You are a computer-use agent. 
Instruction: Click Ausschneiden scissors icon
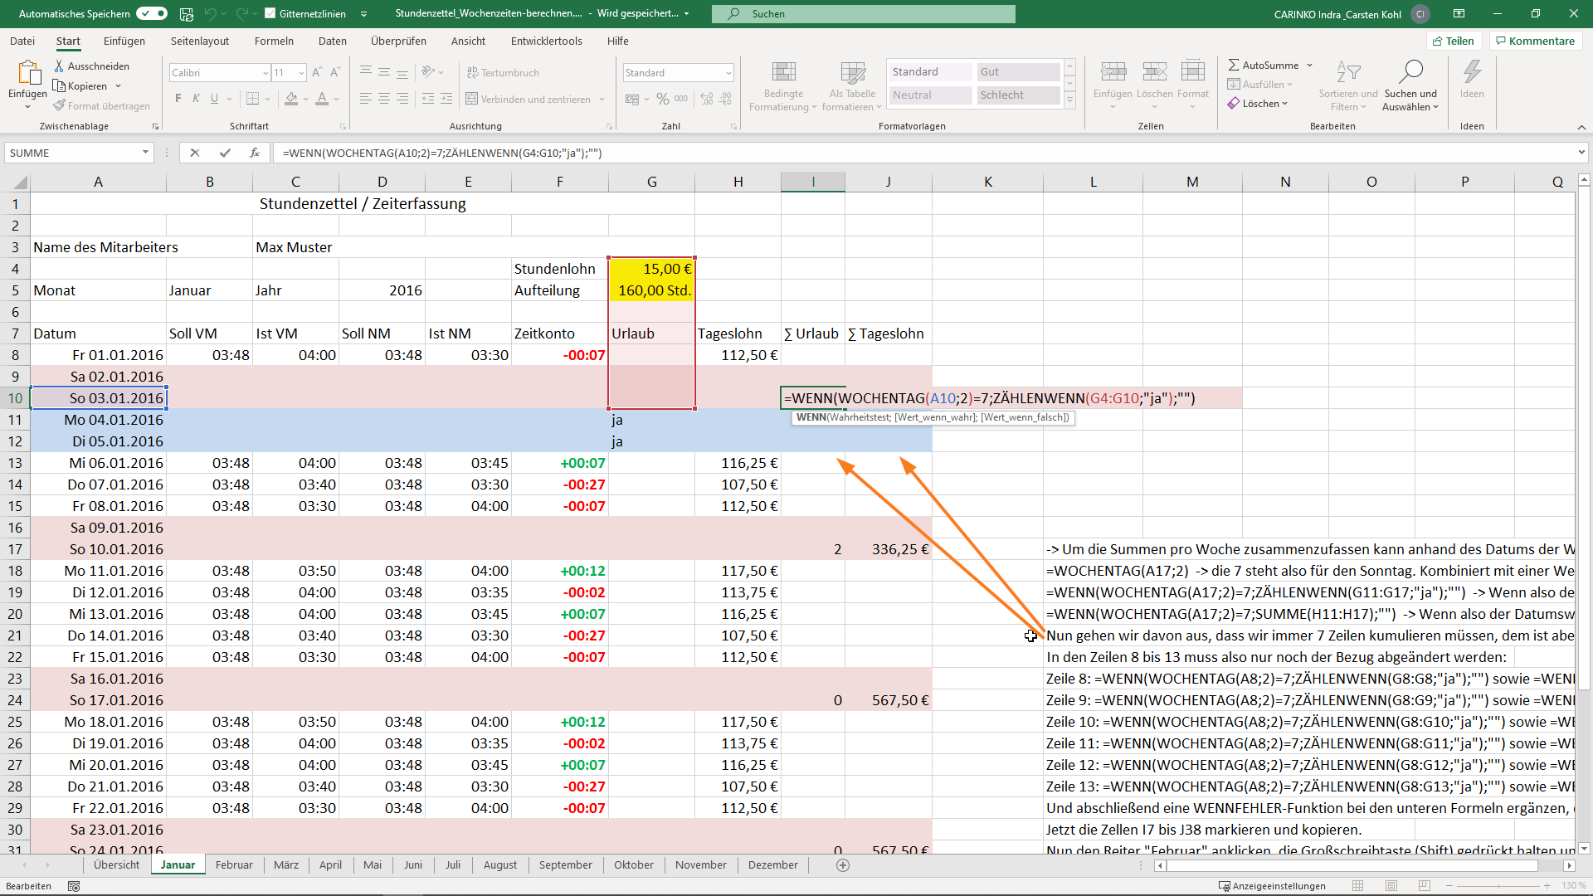pos(60,66)
